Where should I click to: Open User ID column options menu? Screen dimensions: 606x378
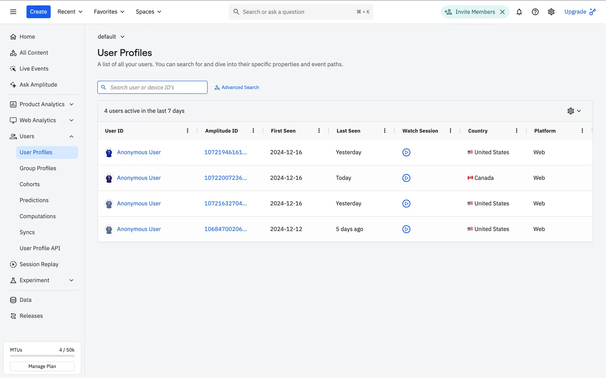point(187,131)
